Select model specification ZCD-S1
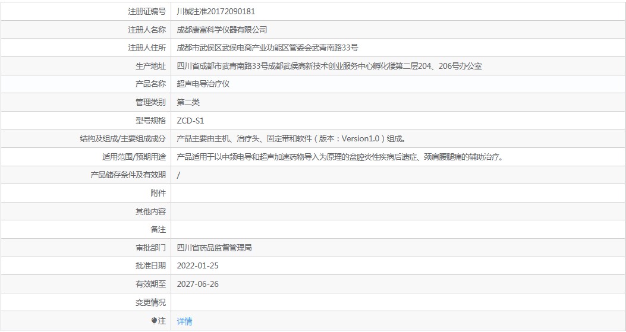This screenshot has height=332, width=626. pyautogui.click(x=190, y=121)
